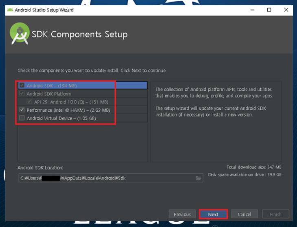Image resolution: width=297 pixels, height=227 pixels.
Task: Toggle the API 29 Android 10.0 checkbox
Action: click(x=29, y=101)
